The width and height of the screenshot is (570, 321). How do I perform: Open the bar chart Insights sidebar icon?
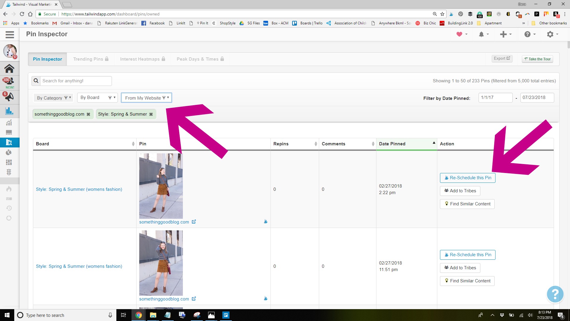point(9,111)
